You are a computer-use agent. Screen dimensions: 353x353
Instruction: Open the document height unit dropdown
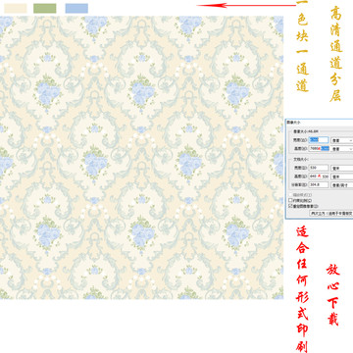pyautogui.click(x=342, y=176)
